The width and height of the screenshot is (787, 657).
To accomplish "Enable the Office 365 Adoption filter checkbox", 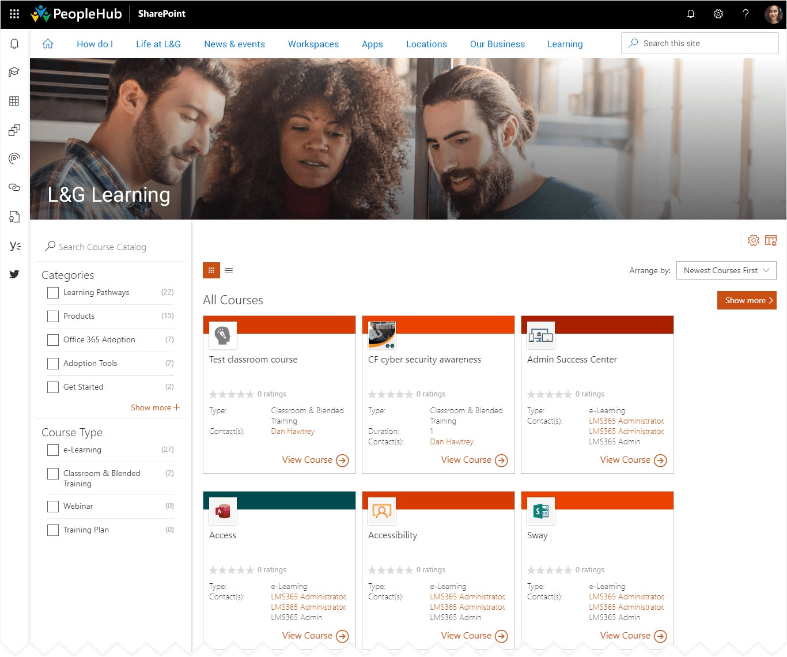I will coord(53,340).
